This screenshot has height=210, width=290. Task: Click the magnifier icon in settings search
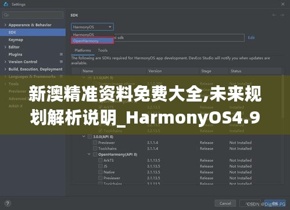(x=6, y=15)
